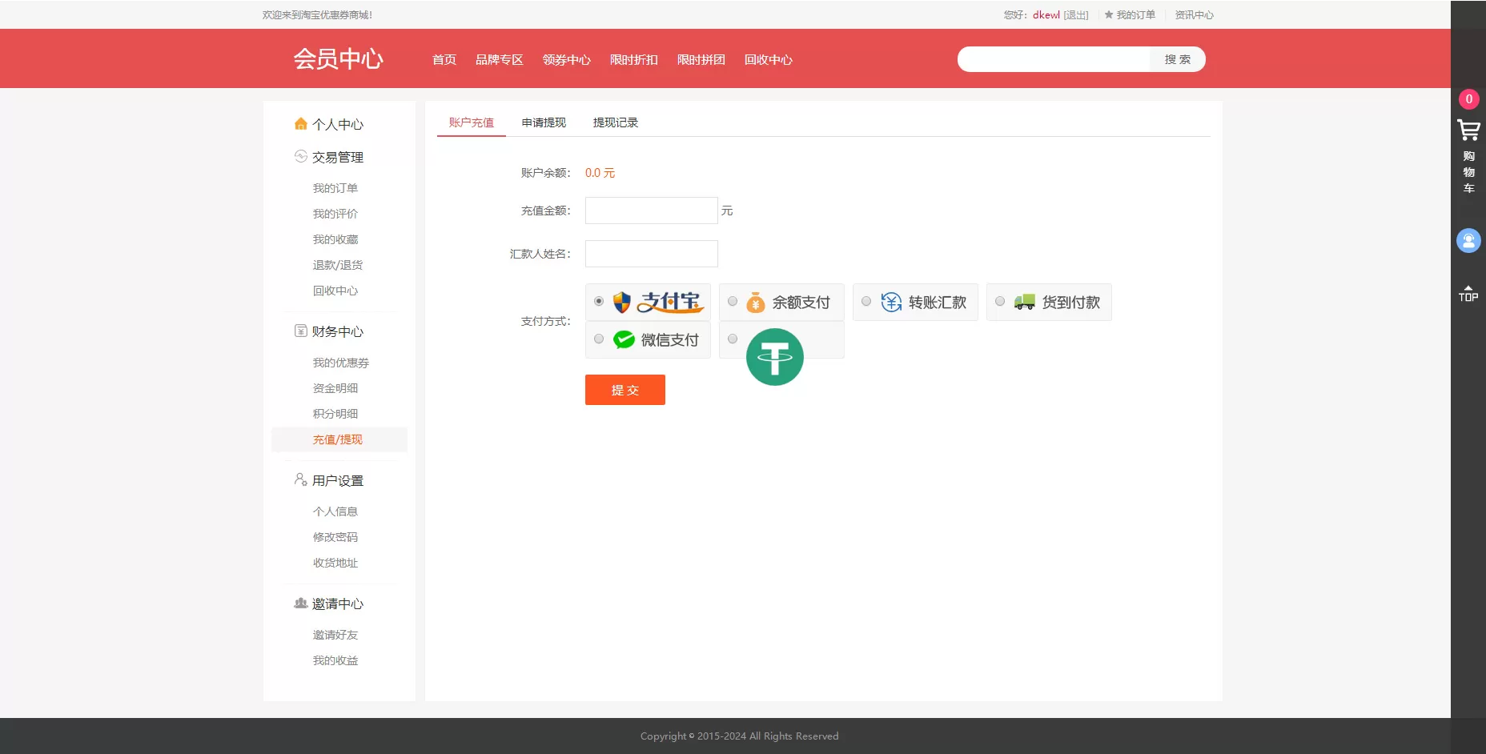Switch to the 申请提现 tab
1486x754 pixels.
coord(543,122)
